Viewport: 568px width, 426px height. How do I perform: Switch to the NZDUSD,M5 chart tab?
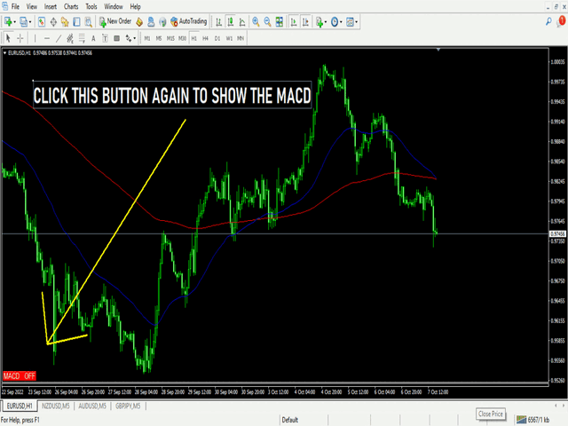pyautogui.click(x=55, y=406)
